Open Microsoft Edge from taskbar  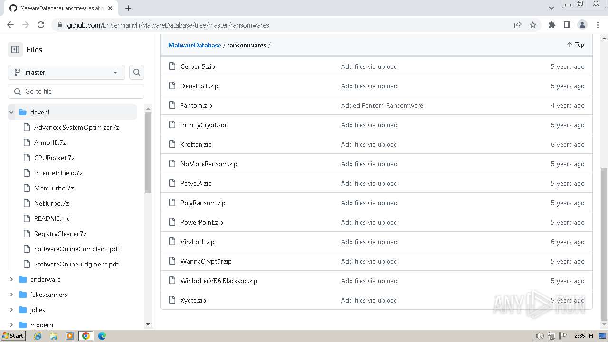pos(102,336)
